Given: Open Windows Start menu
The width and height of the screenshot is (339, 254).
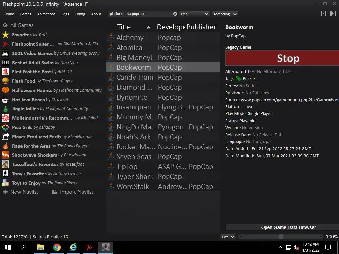Looking at the screenshot, I should (8, 247).
